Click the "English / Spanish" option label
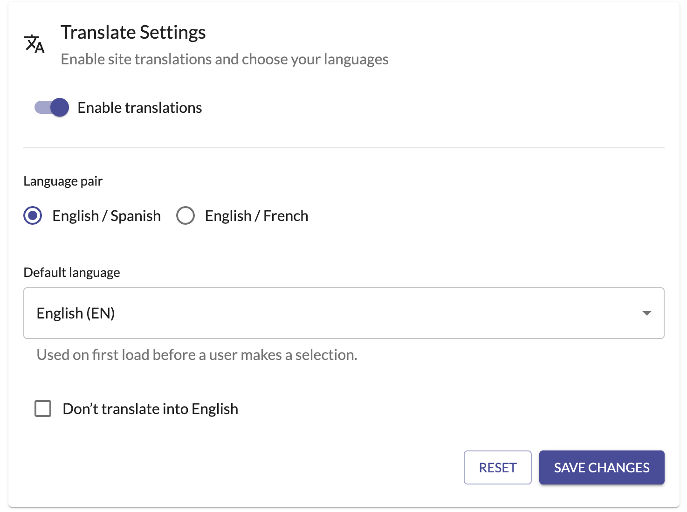This screenshot has width=687, height=512. coord(106,216)
